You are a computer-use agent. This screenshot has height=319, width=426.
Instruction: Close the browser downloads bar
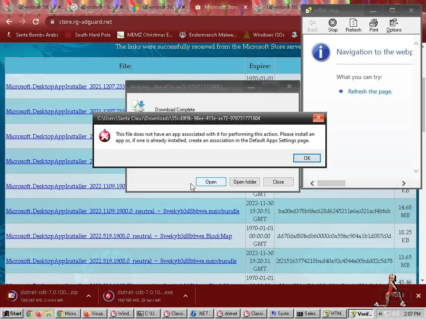(419, 296)
